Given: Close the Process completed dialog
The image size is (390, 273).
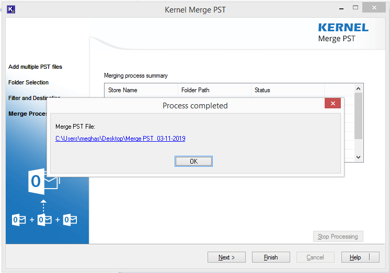Looking at the screenshot, I should coord(332,103).
